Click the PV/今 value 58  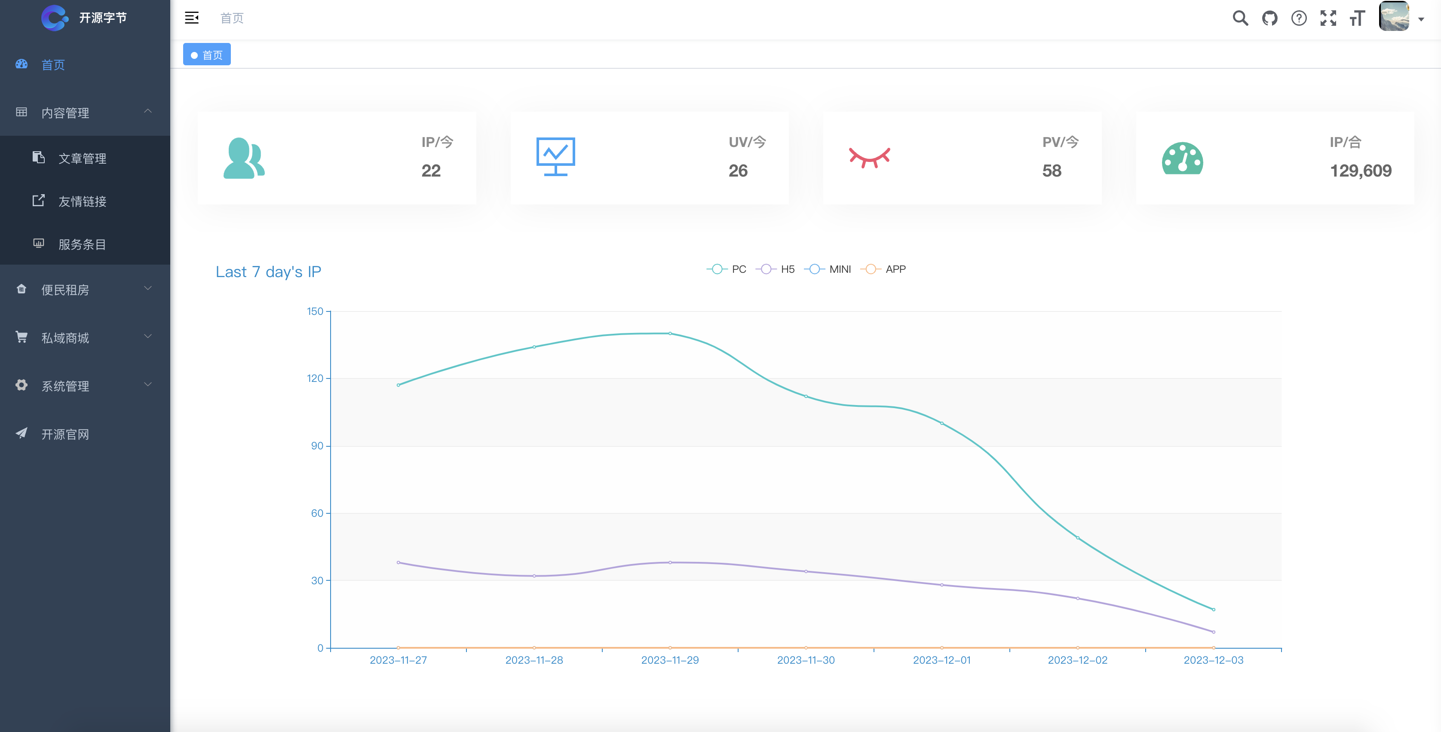pyautogui.click(x=1052, y=171)
